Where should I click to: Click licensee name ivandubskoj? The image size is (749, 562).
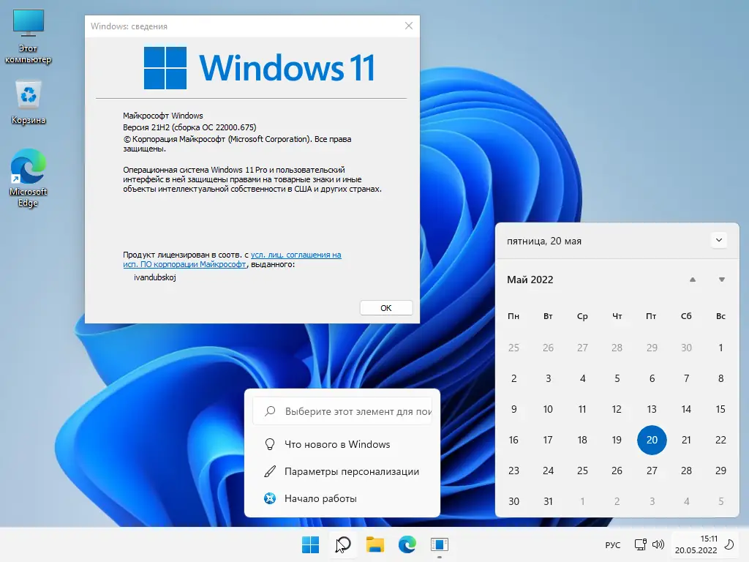coord(155,277)
